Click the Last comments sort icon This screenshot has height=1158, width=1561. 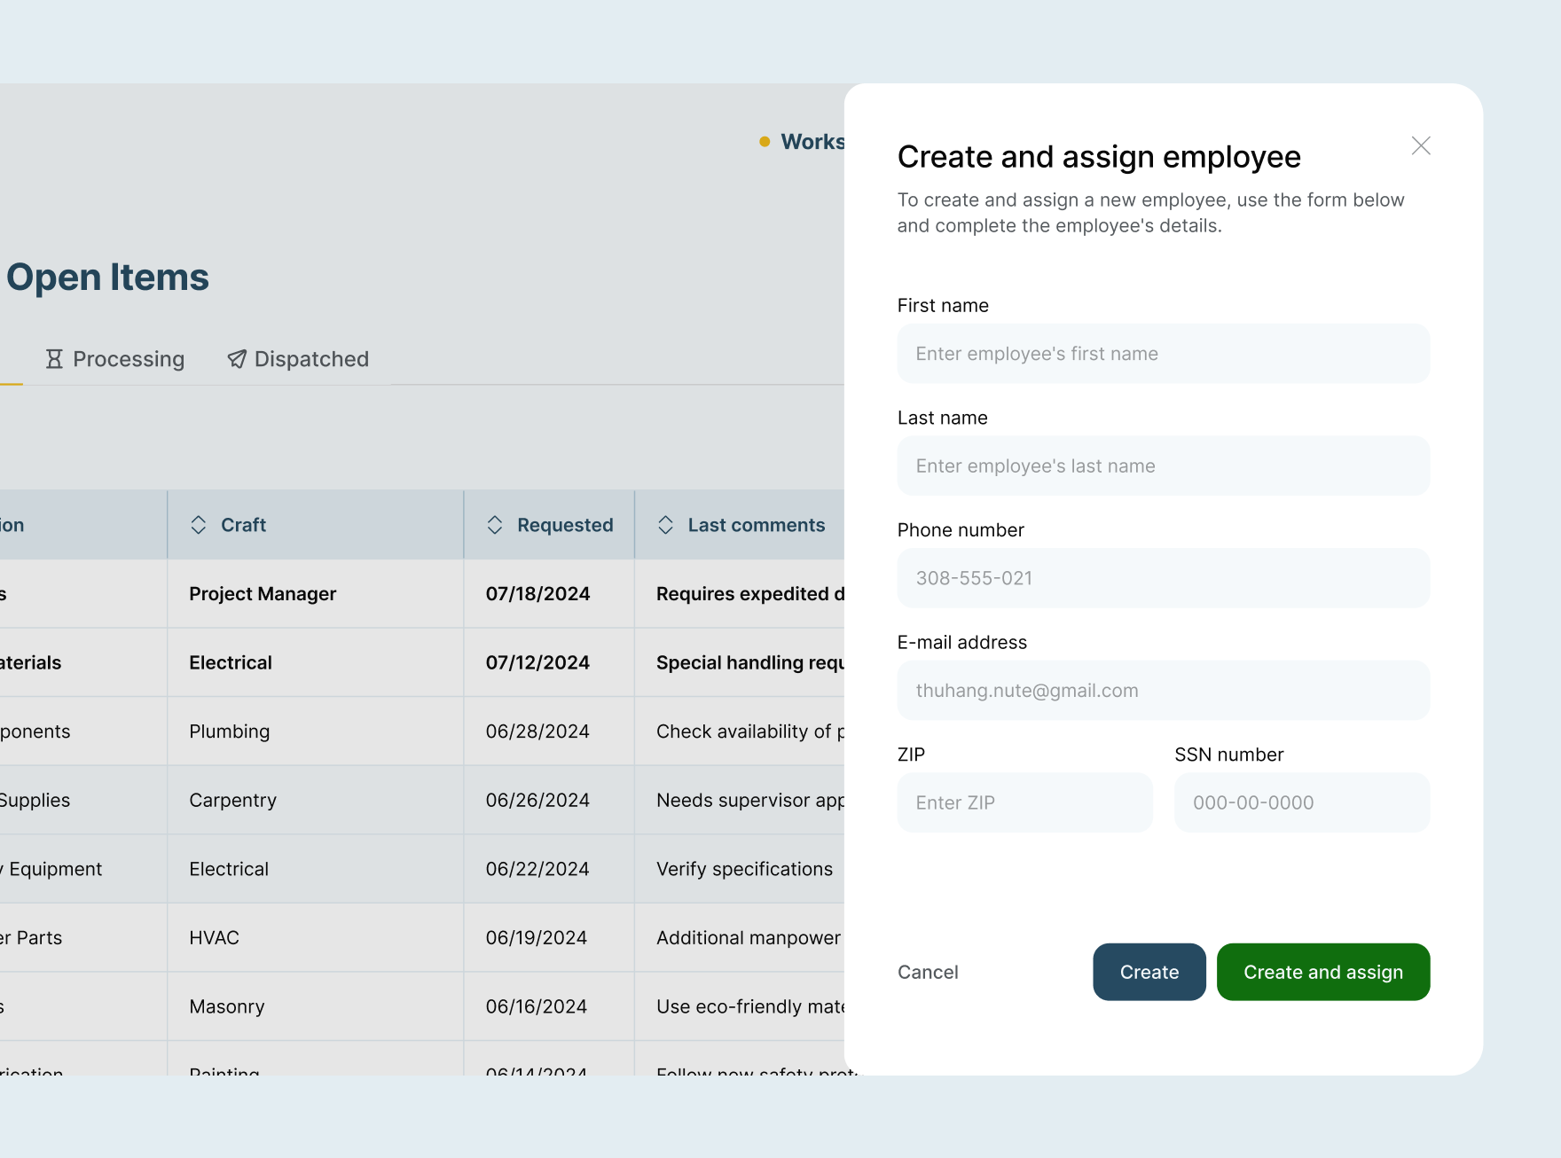tap(665, 525)
